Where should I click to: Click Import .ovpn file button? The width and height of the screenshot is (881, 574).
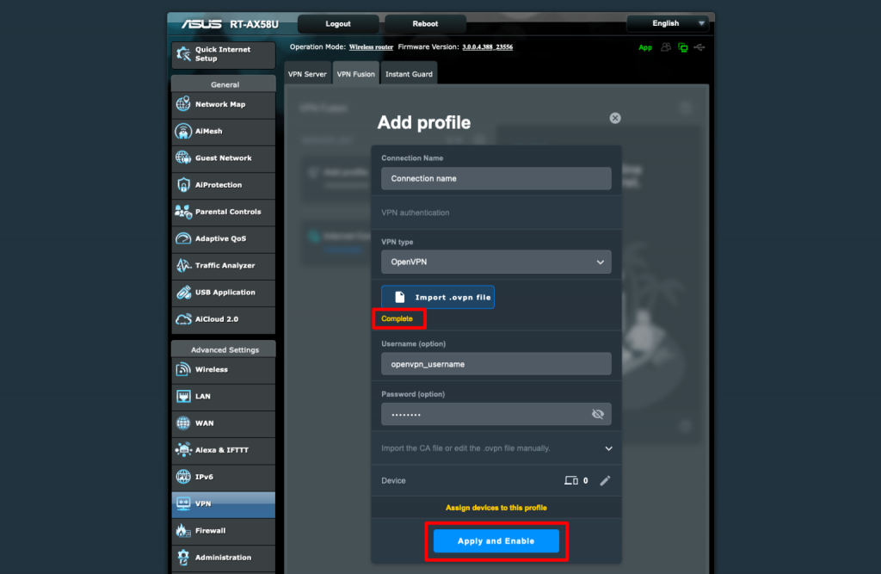pos(438,298)
